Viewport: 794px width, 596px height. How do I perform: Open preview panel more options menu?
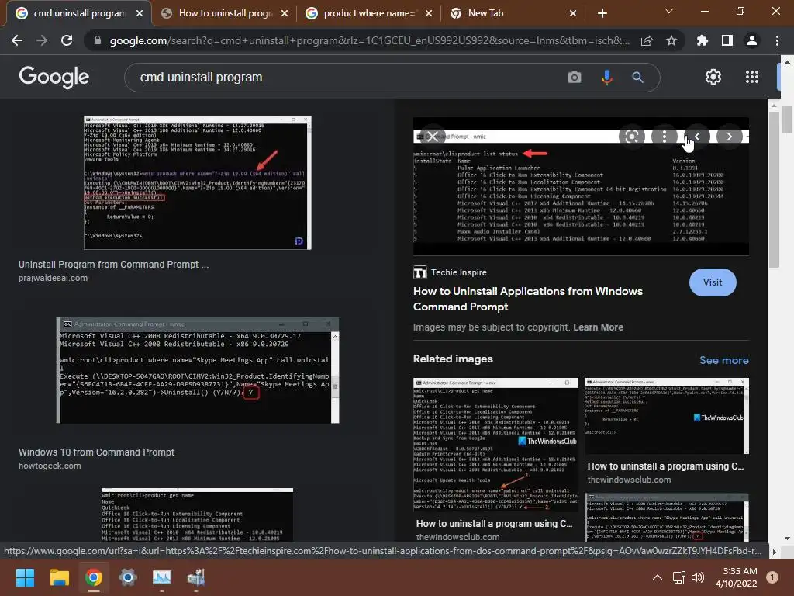[x=665, y=137]
